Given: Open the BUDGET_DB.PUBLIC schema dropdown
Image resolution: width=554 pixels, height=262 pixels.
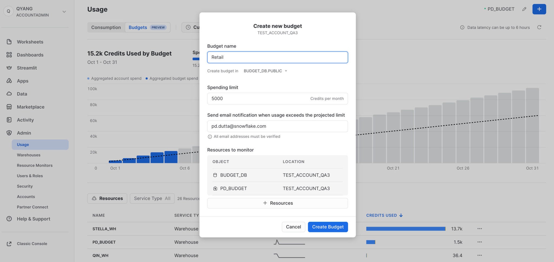Looking at the screenshot, I should [265, 71].
